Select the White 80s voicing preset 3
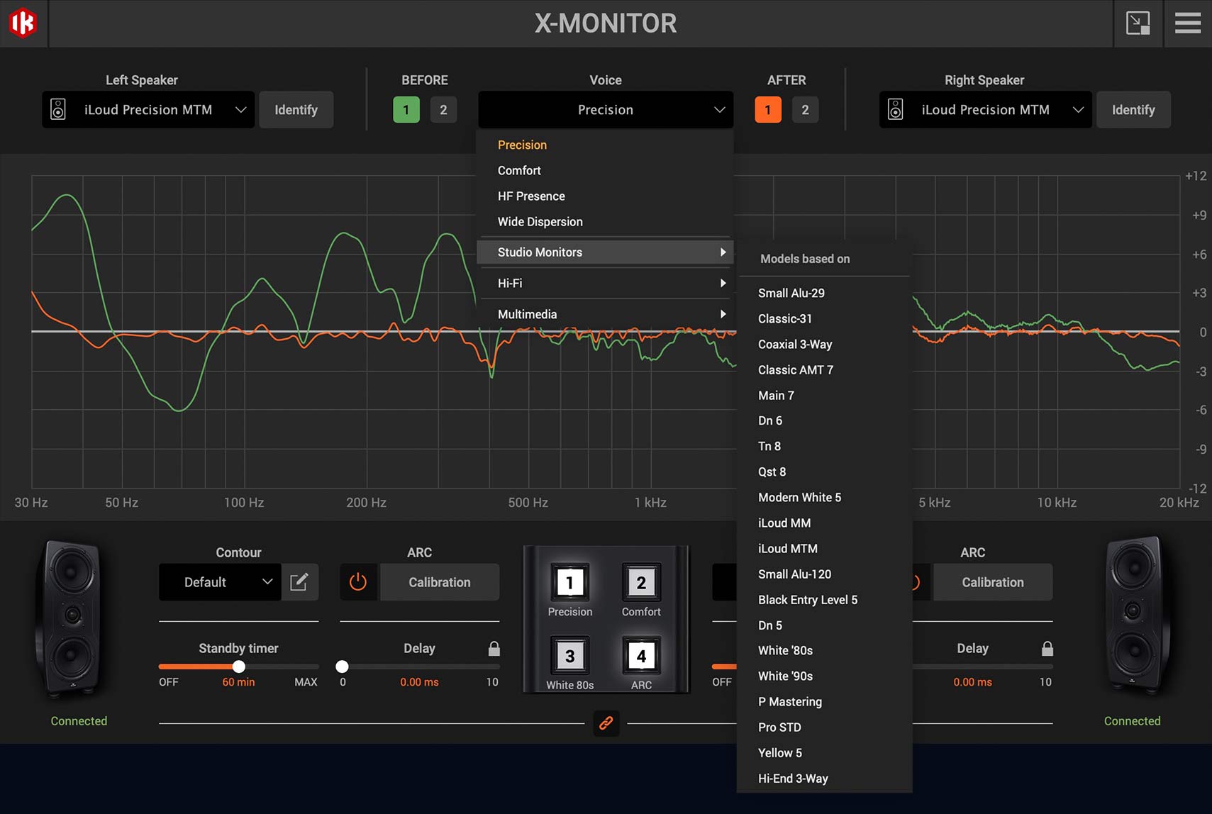 tap(569, 656)
